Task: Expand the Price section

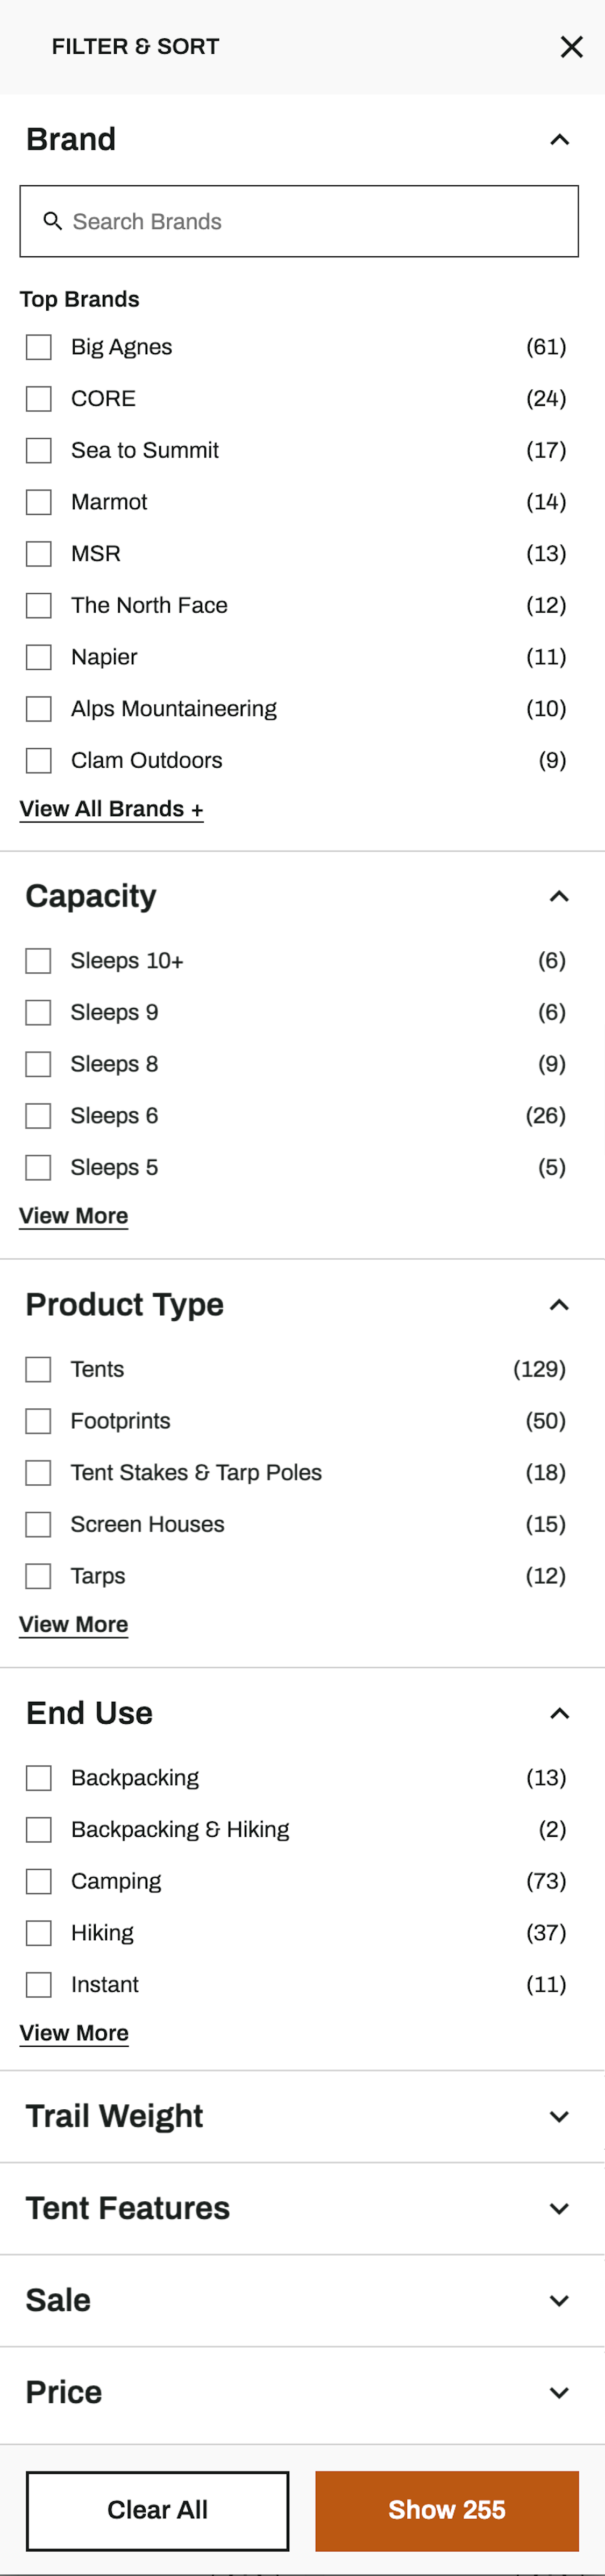Action: point(558,2392)
